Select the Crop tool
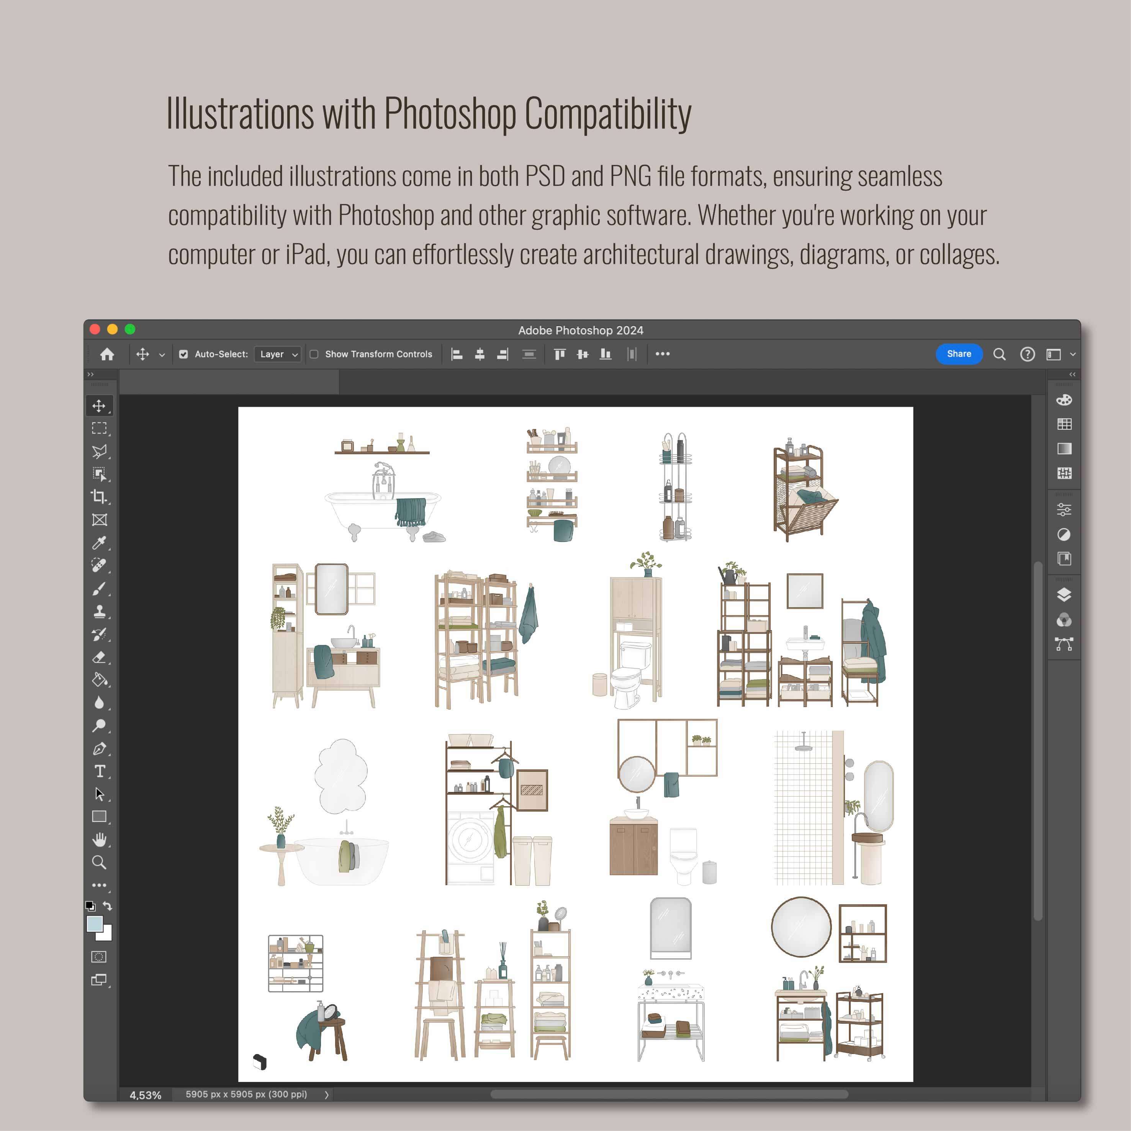 click(99, 497)
